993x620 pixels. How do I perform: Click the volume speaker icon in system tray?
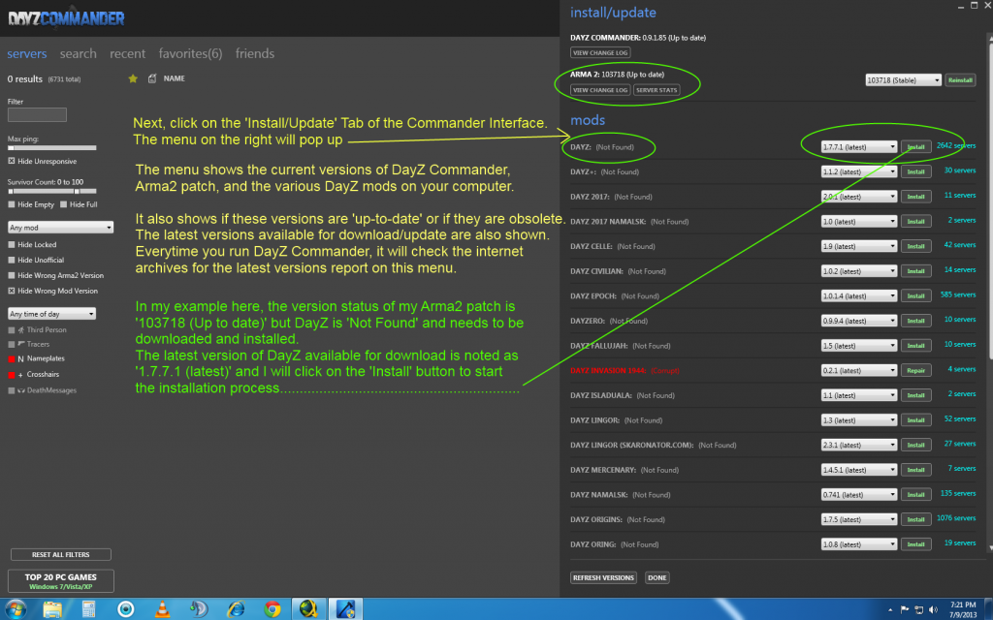pyautogui.click(x=933, y=610)
